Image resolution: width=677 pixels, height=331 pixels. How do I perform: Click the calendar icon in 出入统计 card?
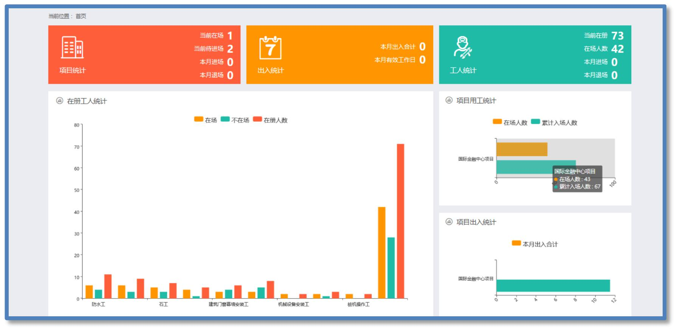pyautogui.click(x=270, y=48)
